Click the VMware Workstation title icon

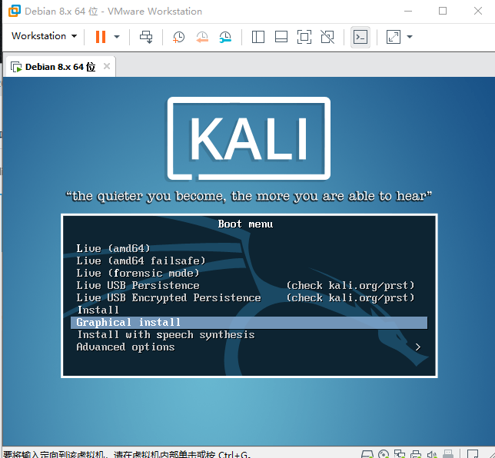[x=15, y=11]
